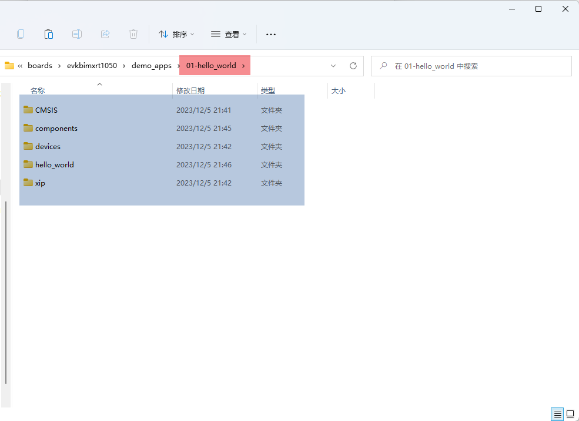
Task: Click date 2023/12/5 21:46
Action: tap(204, 164)
